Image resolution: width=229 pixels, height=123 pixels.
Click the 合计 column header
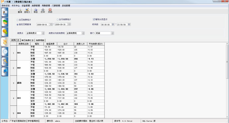coord(65,44)
